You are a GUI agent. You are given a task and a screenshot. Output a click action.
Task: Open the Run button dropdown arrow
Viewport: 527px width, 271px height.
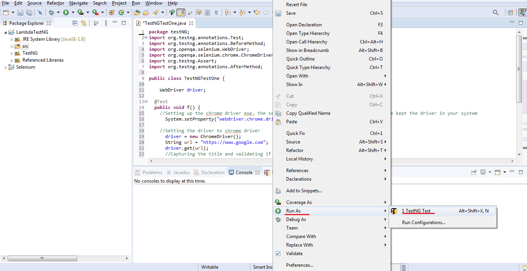pyautogui.click(x=73, y=12)
